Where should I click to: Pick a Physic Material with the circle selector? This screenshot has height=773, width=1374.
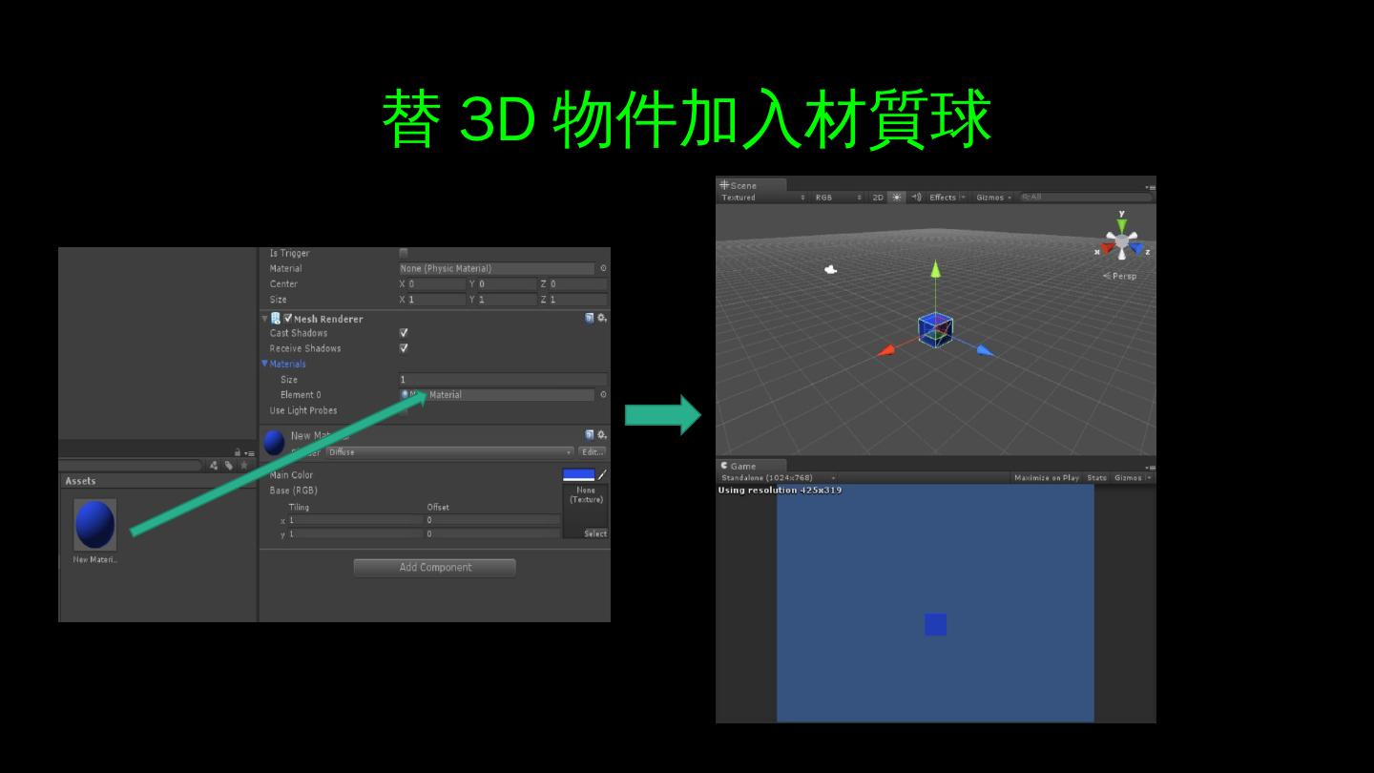(603, 269)
